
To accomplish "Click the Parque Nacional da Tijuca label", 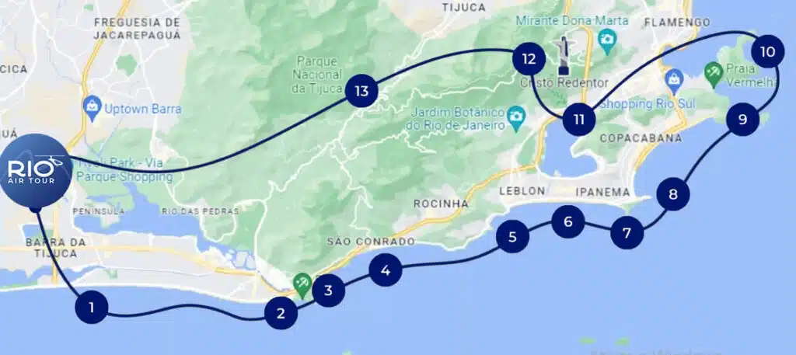I will (318, 75).
